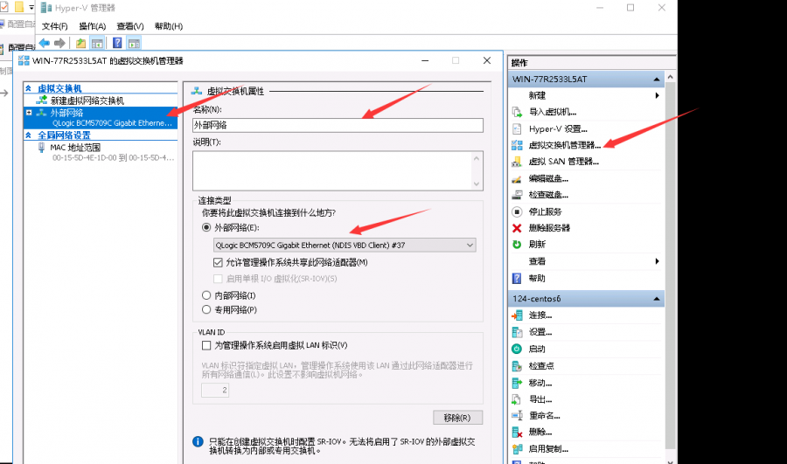The height and width of the screenshot is (464, 787).
Task: Select 专用网络(P) radio button
Action: [206, 309]
